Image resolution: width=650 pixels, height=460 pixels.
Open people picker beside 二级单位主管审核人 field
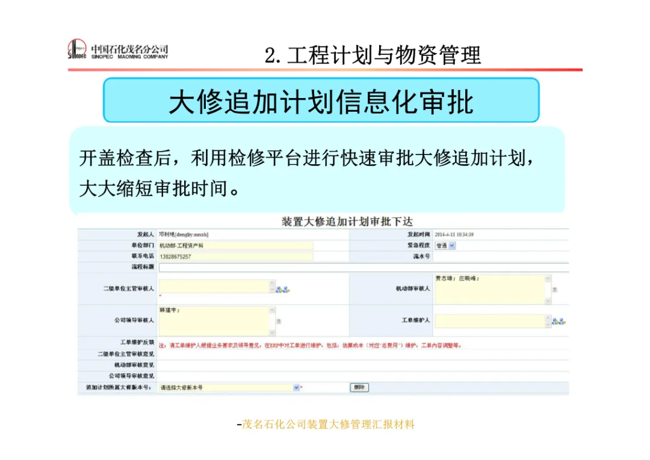point(283,289)
